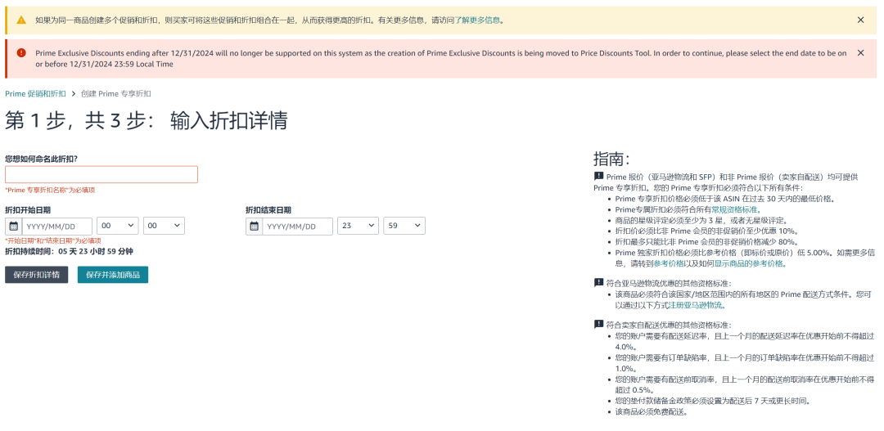The width and height of the screenshot is (884, 431).
Task: Open the end date calendar icon
Action: point(255,226)
